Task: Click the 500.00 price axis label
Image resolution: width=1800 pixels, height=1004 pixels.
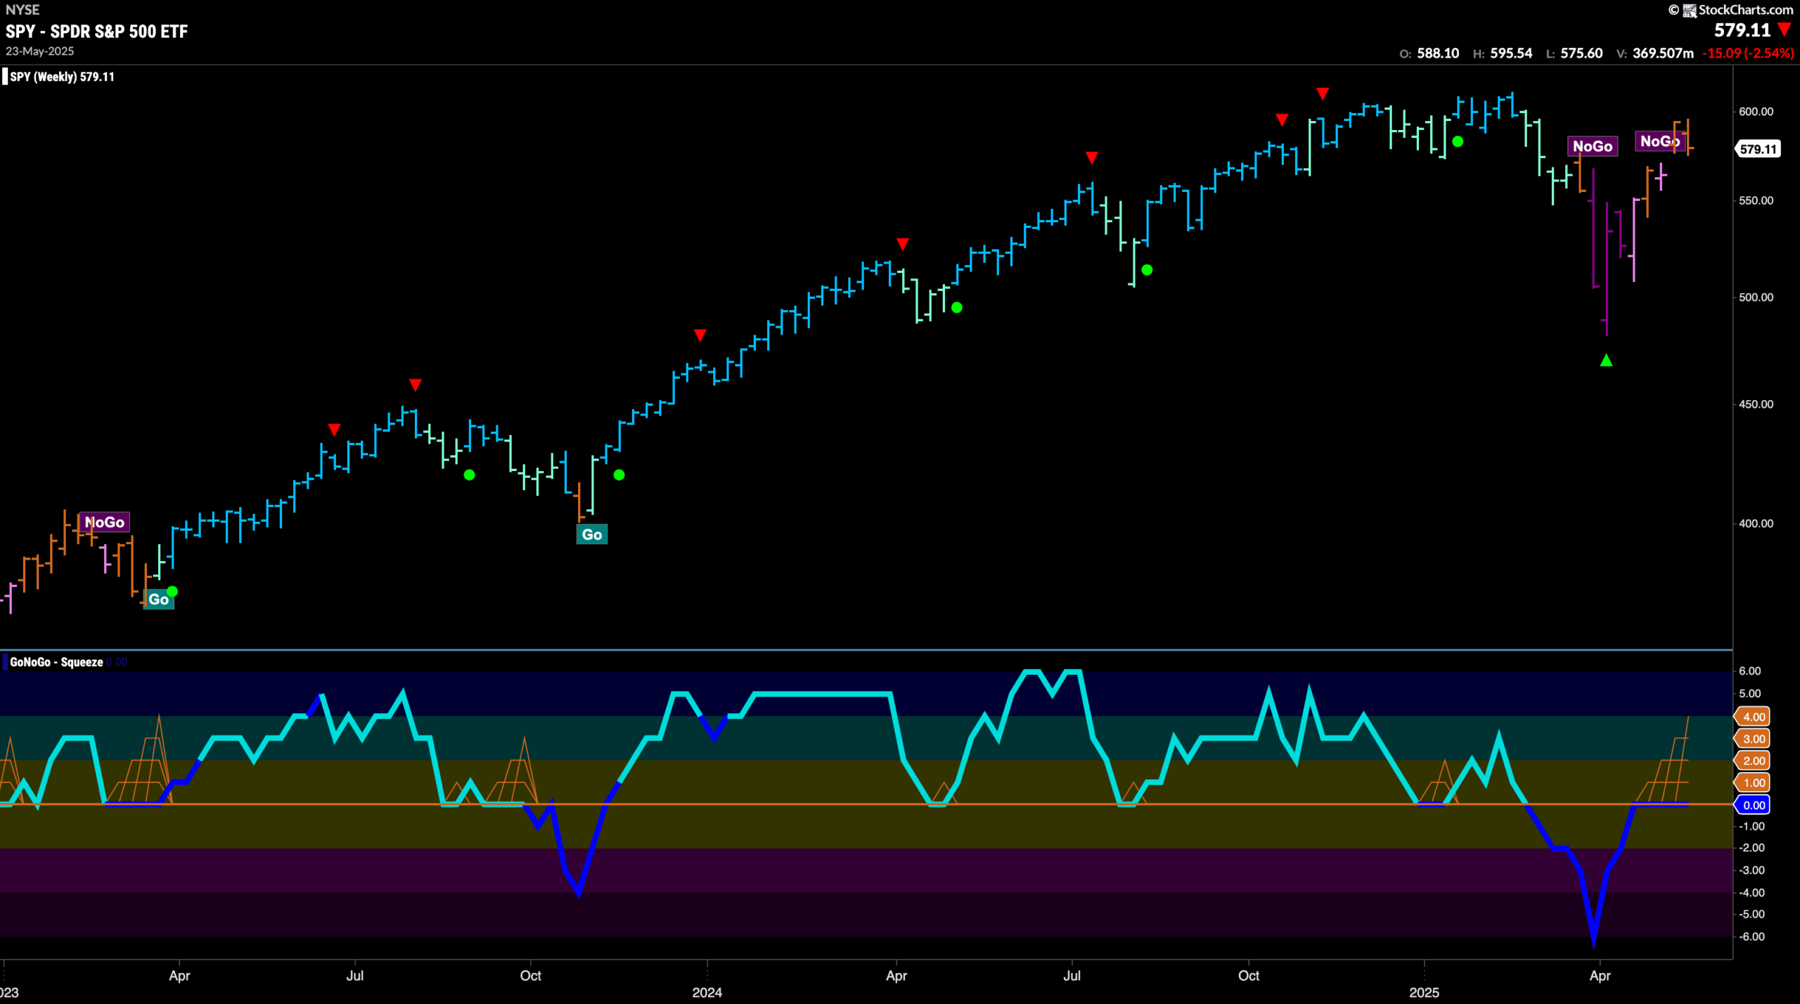Action: [1756, 297]
